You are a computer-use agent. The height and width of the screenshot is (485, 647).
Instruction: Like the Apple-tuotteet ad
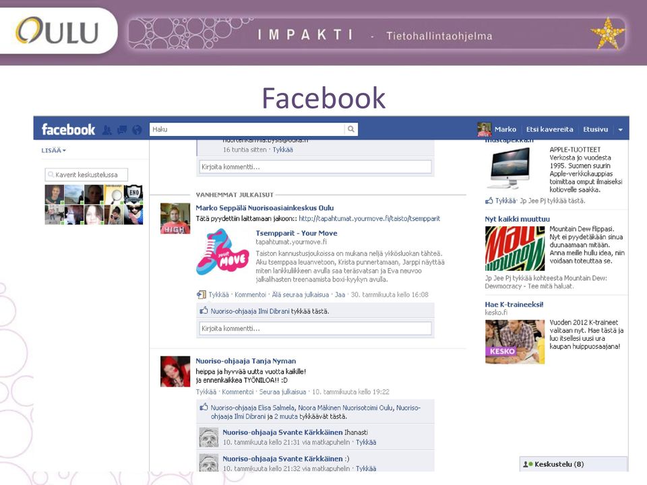505,201
